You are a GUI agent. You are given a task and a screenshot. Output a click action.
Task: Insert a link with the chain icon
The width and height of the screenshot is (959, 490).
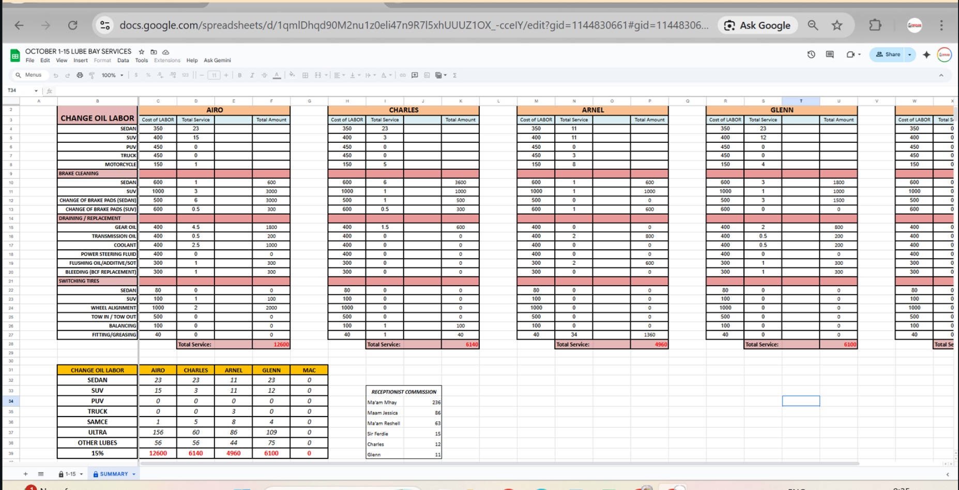pos(403,76)
